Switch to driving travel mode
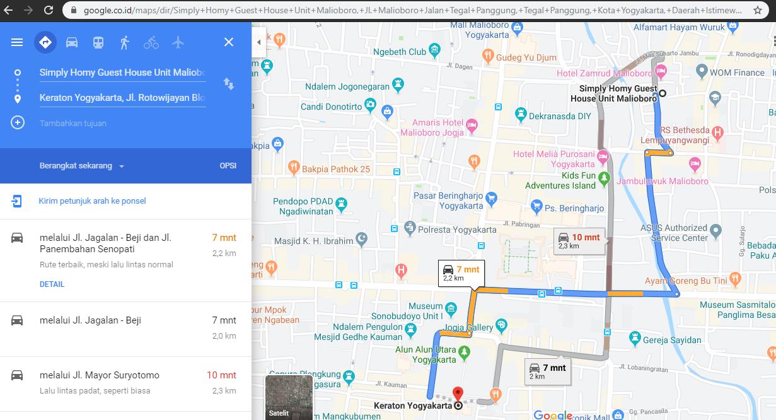 [72, 42]
